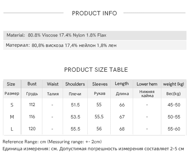Select the L size row label

click(12, 129)
